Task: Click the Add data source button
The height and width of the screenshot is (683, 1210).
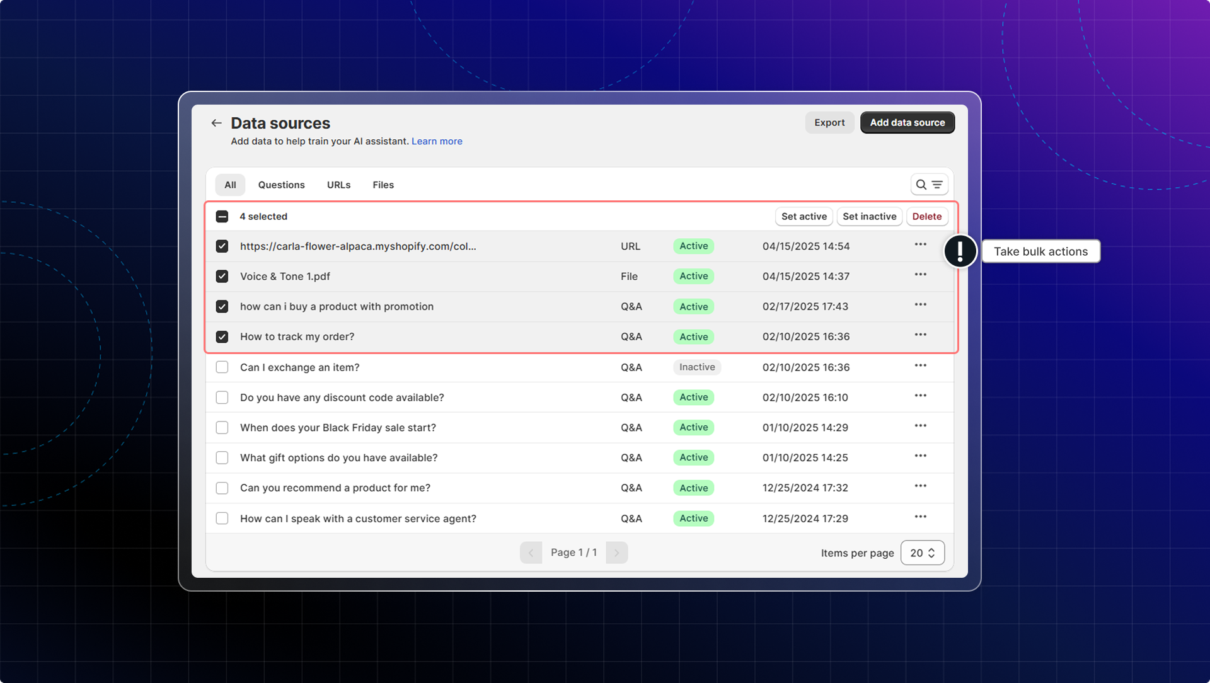Action: click(907, 123)
